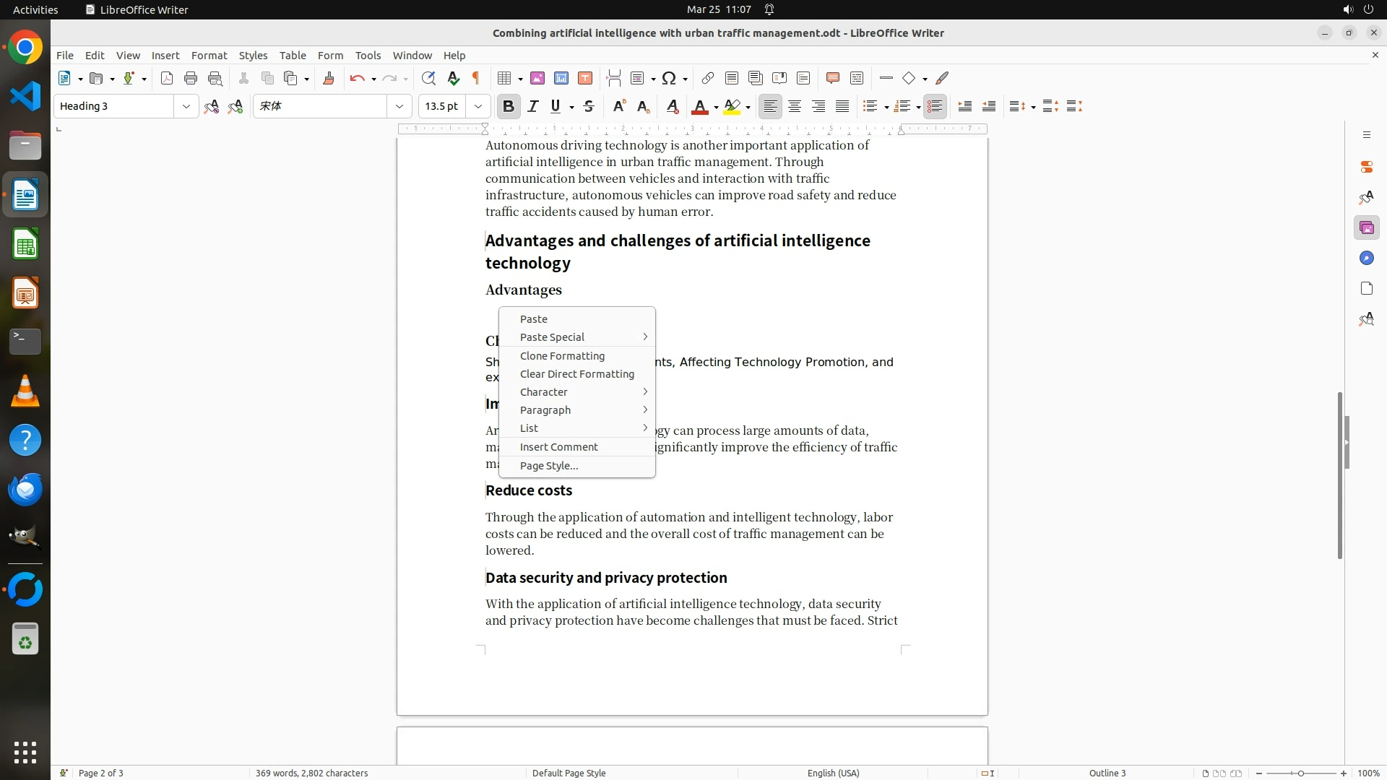Click the font name input field
This screenshot has height=780, width=1387.
click(x=320, y=106)
